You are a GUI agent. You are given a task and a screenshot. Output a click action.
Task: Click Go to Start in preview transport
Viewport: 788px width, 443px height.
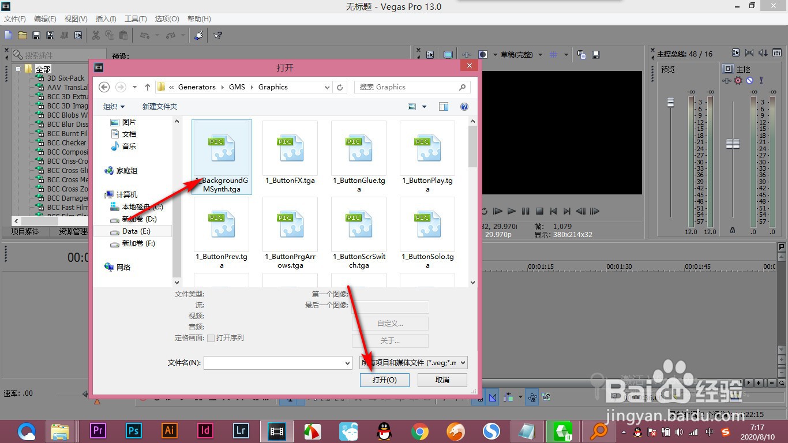(x=553, y=212)
